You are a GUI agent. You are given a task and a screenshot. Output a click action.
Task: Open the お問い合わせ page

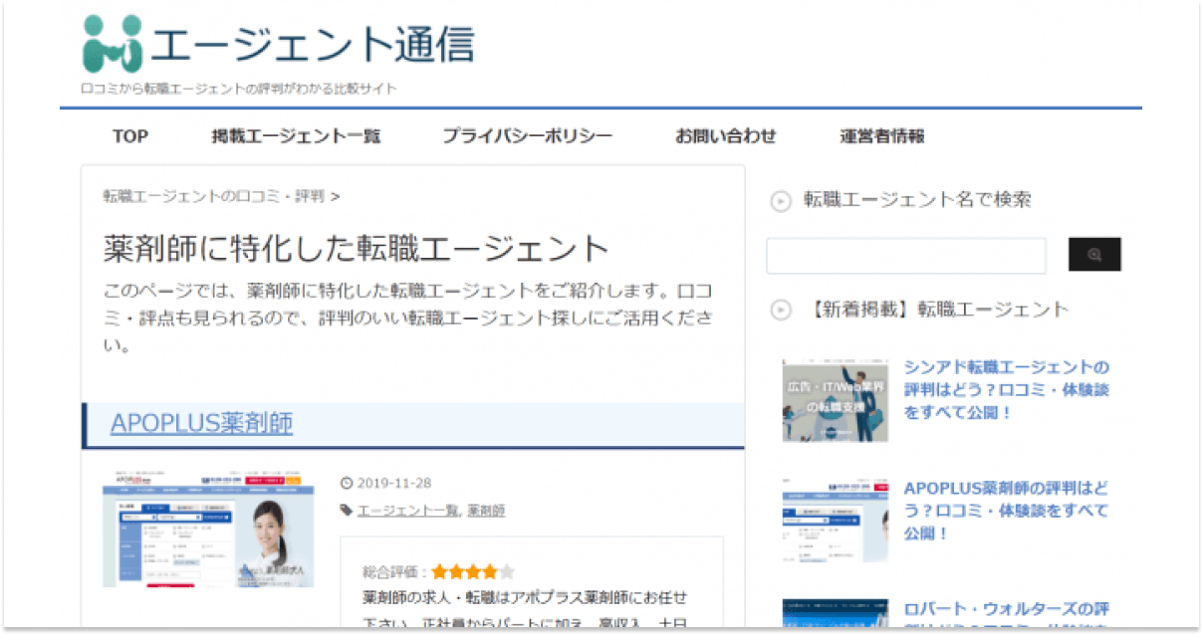(725, 136)
